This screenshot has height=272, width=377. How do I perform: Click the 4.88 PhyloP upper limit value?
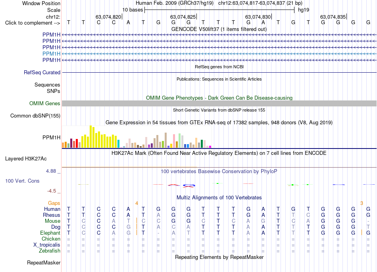click(51, 171)
